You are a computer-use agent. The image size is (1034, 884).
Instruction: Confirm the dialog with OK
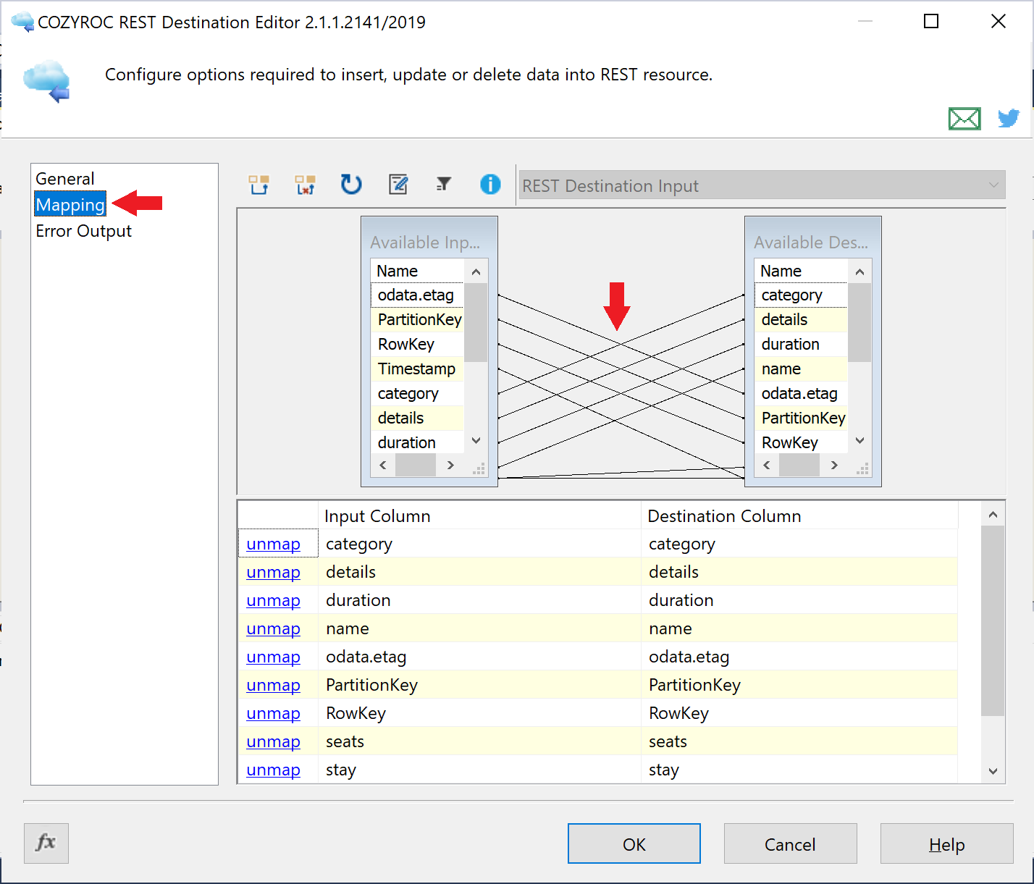click(634, 843)
